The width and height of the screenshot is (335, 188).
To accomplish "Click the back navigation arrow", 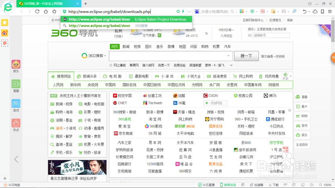I will click(x=21, y=11).
